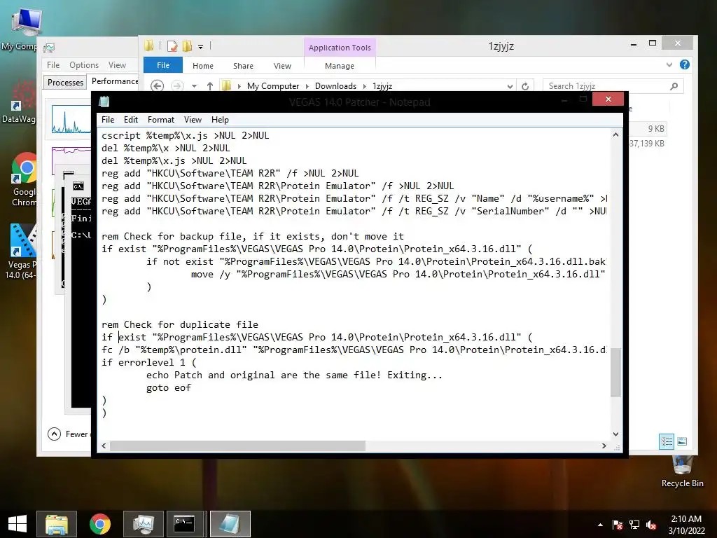The image size is (717, 538).
Task: Click My Computer in address breadcrumb
Action: pos(273,86)
